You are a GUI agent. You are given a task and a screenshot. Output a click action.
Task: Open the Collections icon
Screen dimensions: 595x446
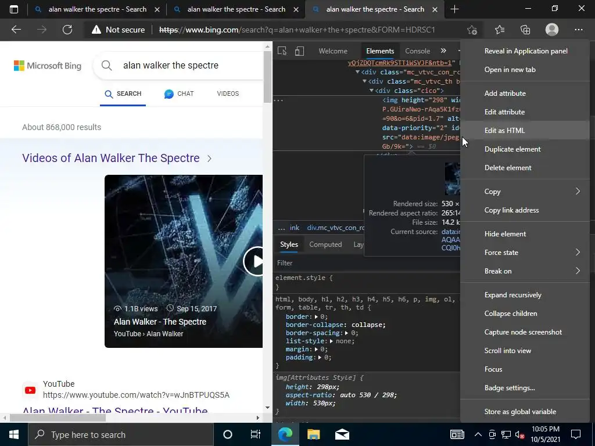pos(525,30)
